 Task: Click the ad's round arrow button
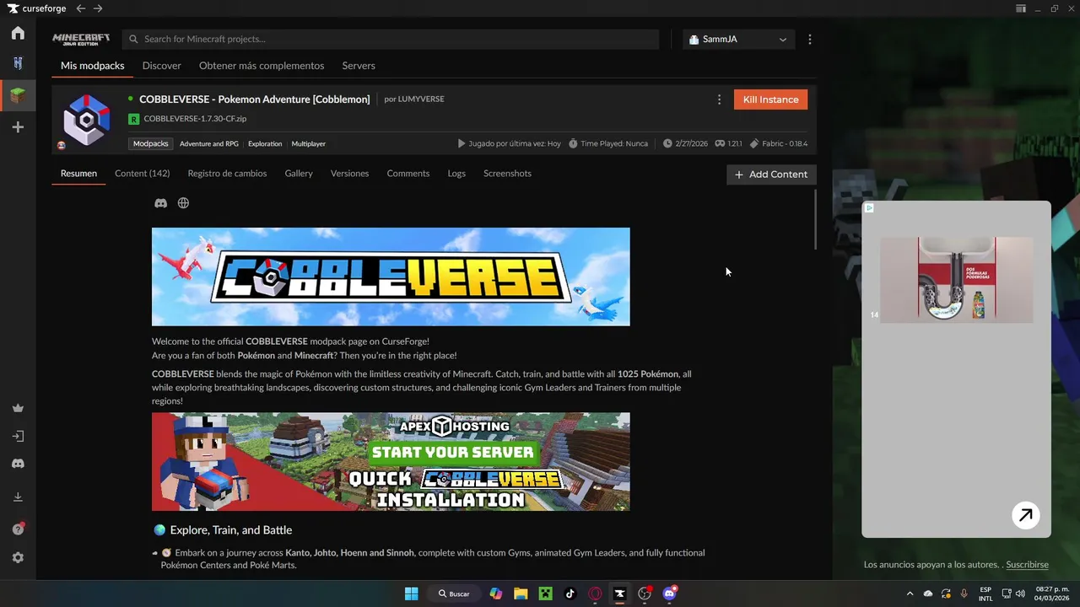[1026, 515]
